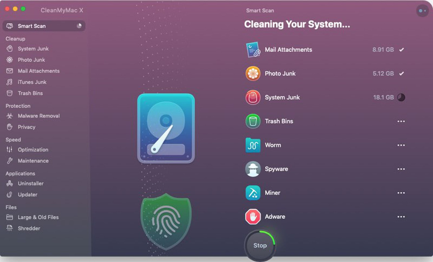Click the Large & Old Files folder icon
433x262 pixels.
(10, 217)
